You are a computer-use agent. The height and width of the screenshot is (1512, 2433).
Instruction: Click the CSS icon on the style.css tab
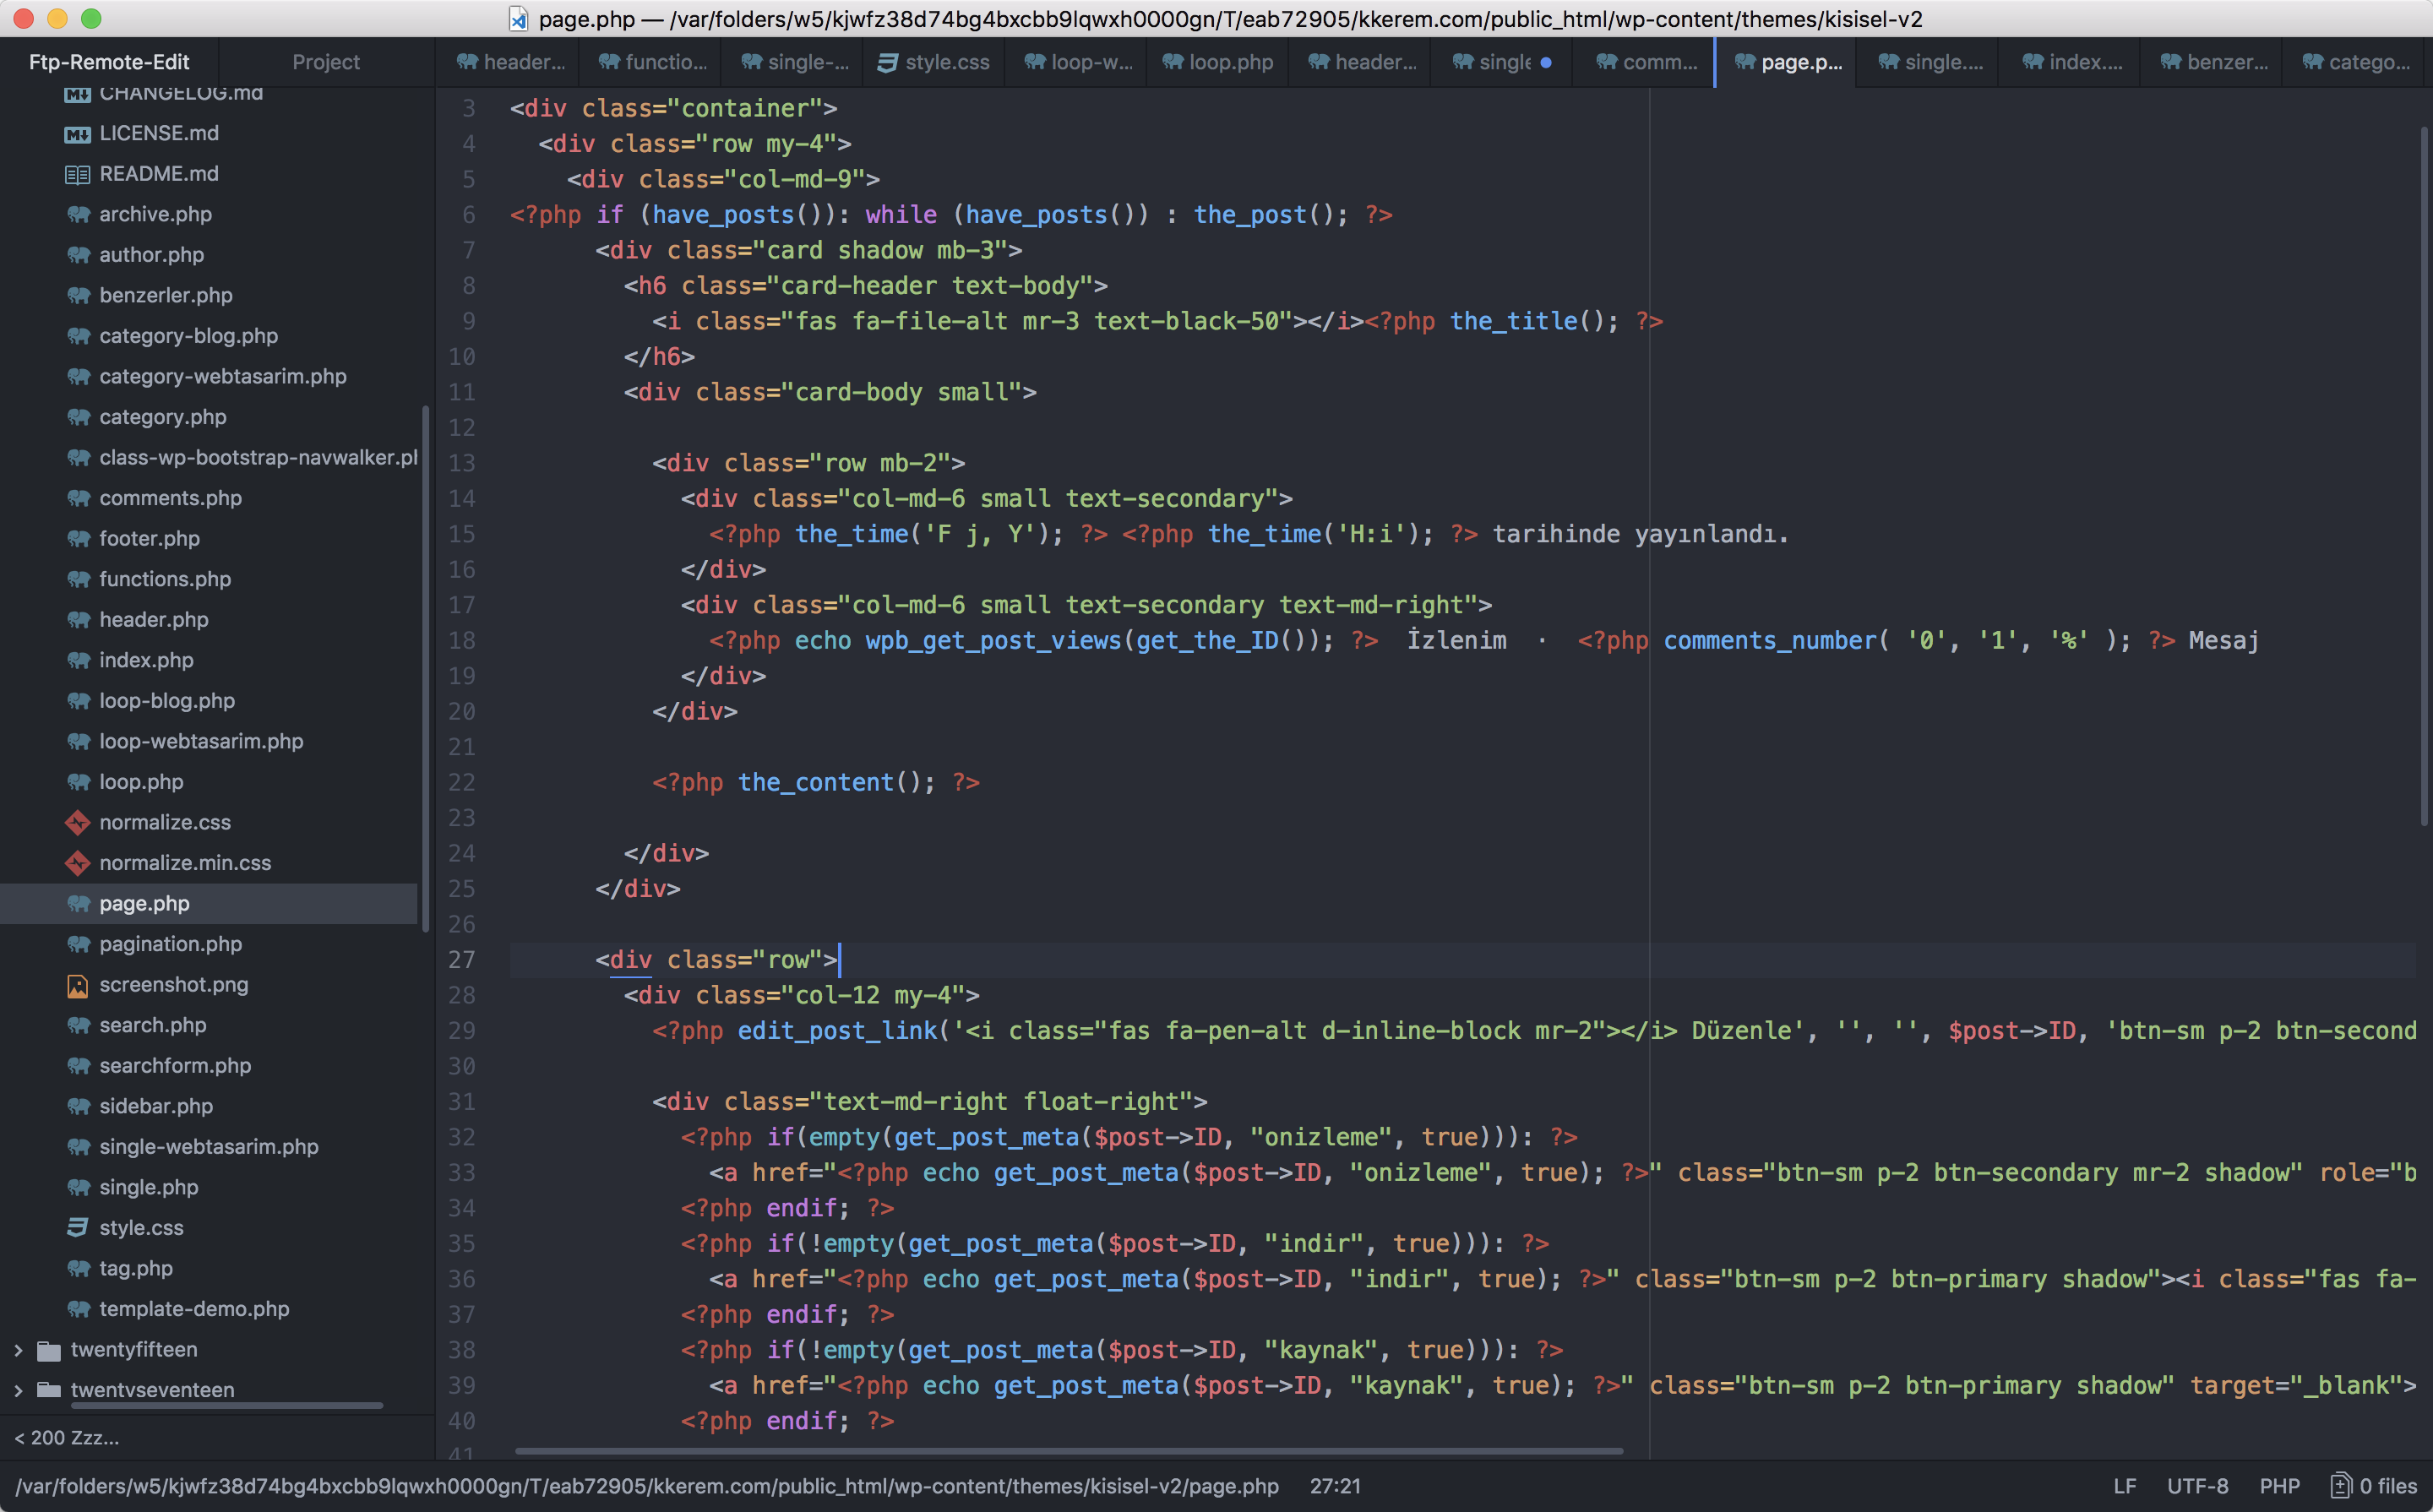[886, 62]
